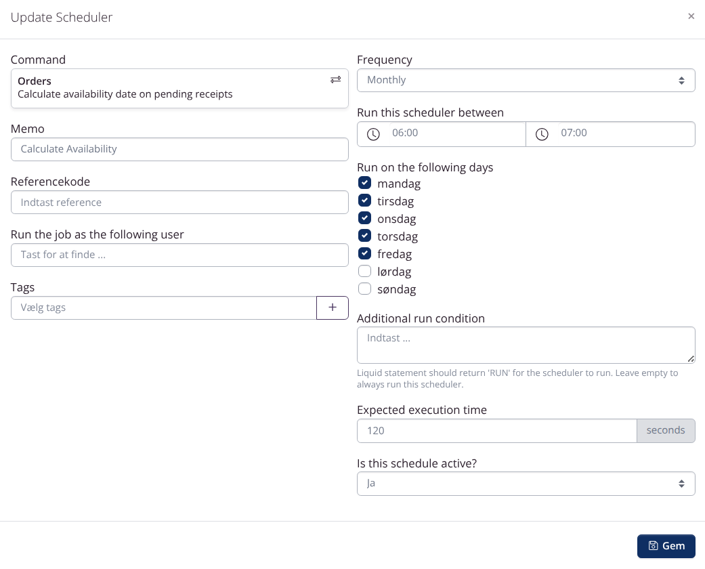Focus the Referencekode input field

179,203
